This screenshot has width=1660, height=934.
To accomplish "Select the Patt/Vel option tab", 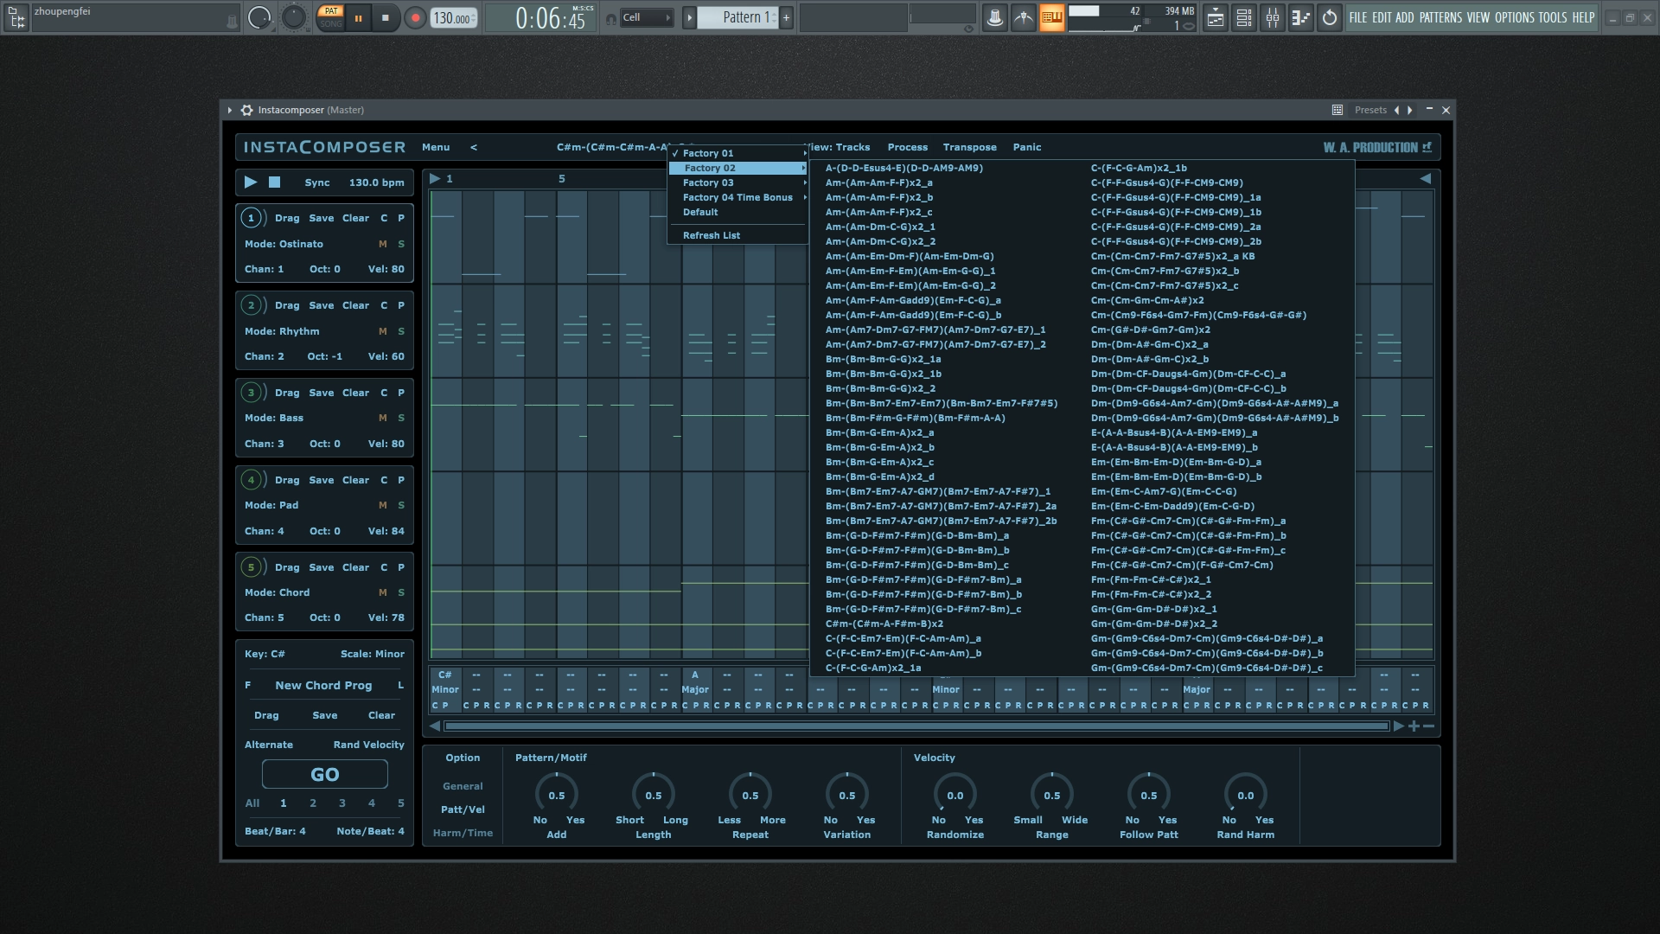I will click(463, 809).
